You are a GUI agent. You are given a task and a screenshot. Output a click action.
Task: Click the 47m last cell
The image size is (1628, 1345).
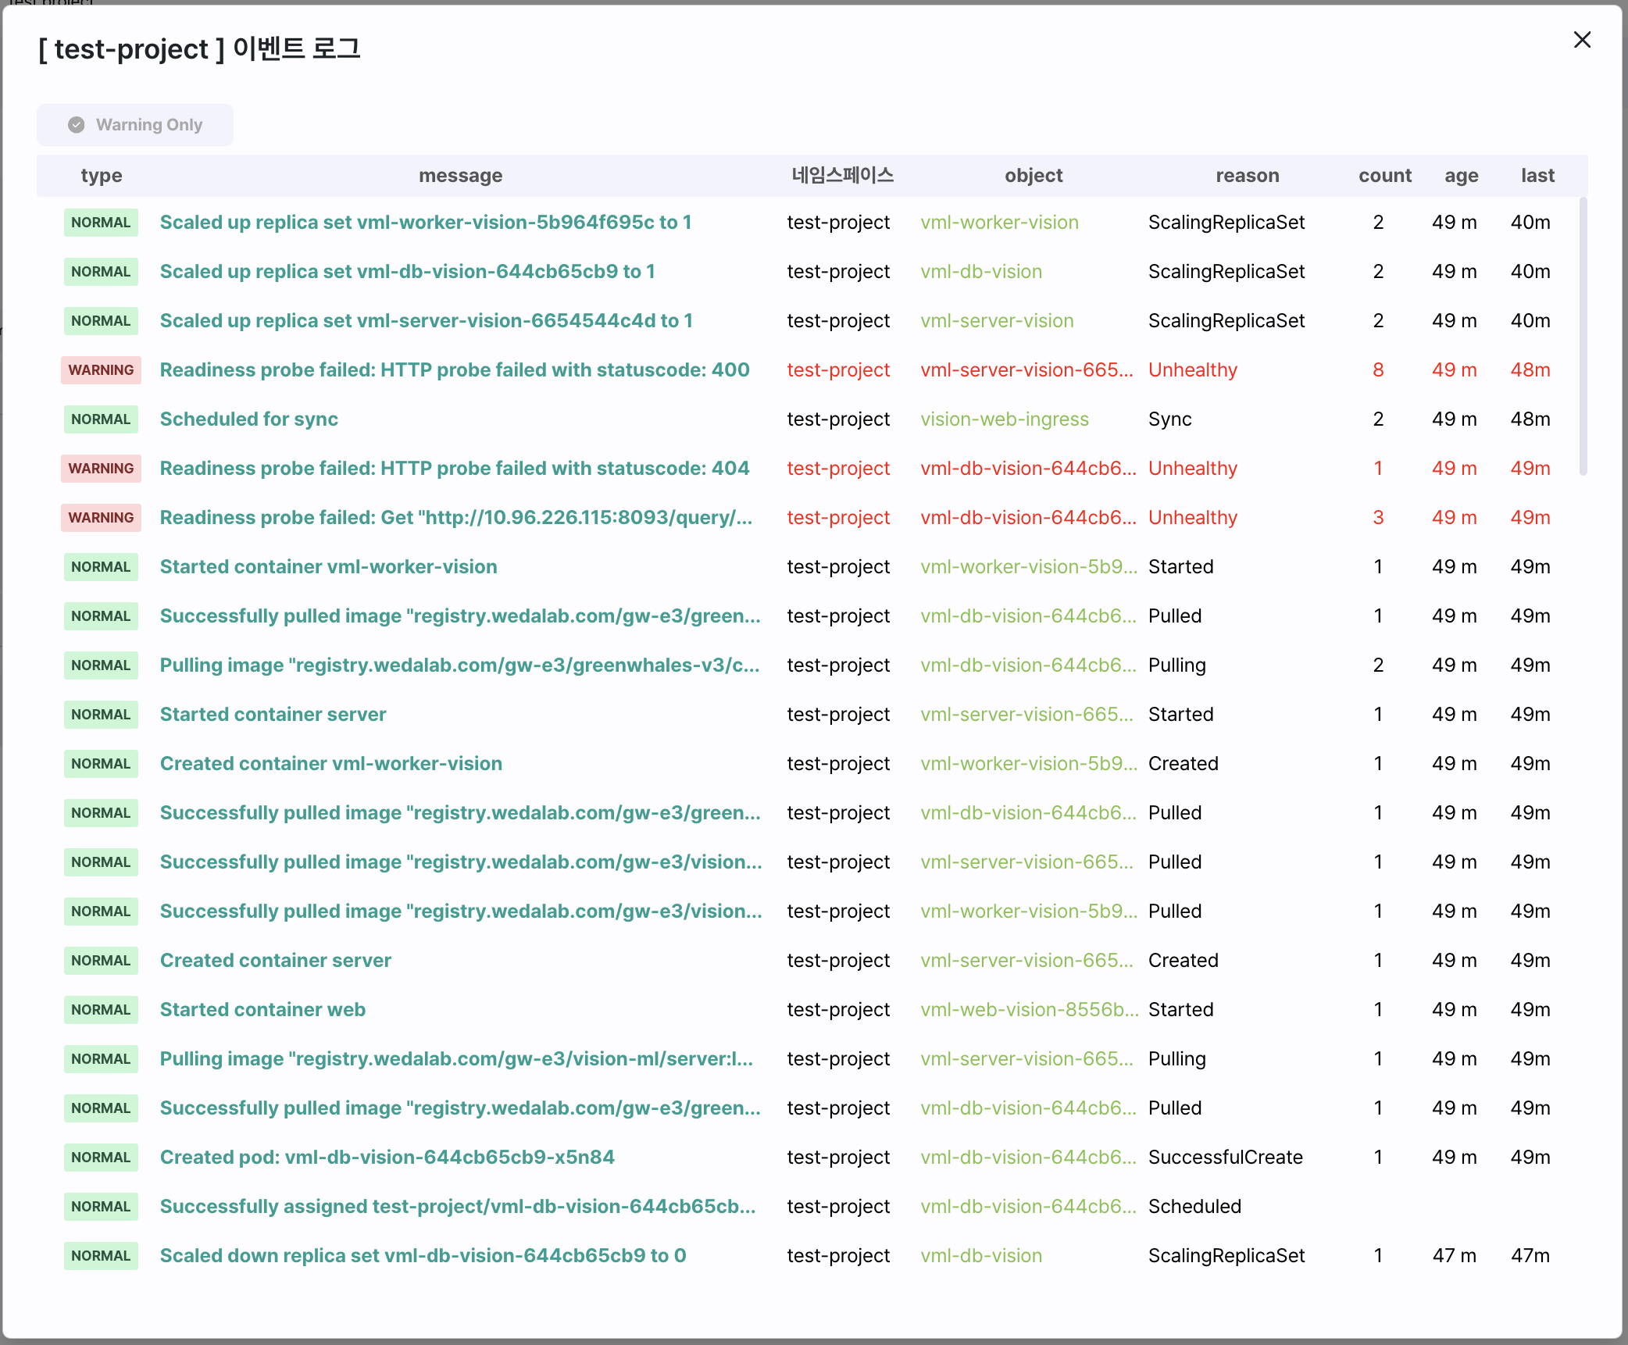point(1530,1256)
